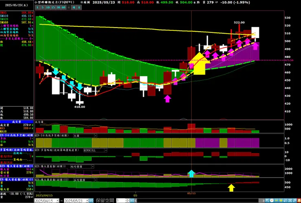This screenshot has height=203, width=301.
Task: Click the 多策略股 blue header on left
Action: click(17, 150)
